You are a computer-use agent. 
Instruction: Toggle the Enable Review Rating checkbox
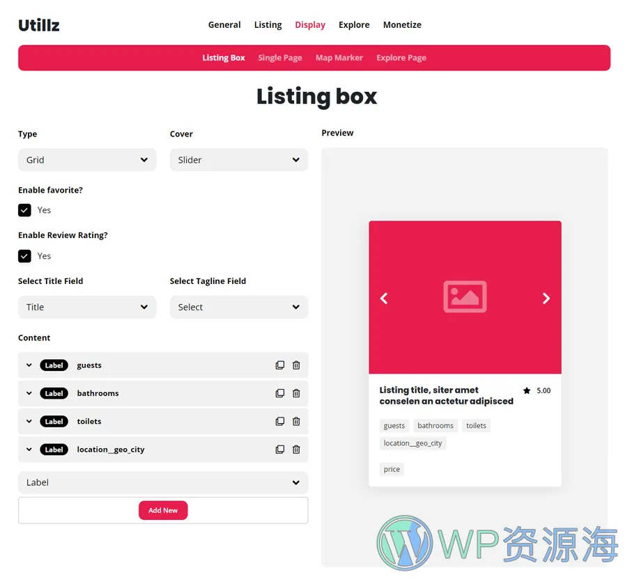[24, 256]
